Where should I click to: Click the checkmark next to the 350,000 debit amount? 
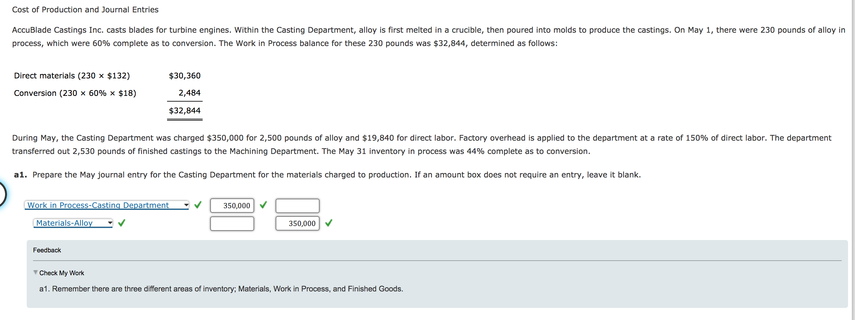(x=263, y=205)
